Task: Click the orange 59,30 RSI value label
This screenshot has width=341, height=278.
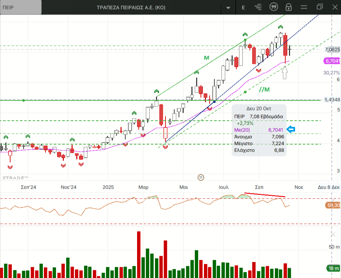Action: pos(333,205)
